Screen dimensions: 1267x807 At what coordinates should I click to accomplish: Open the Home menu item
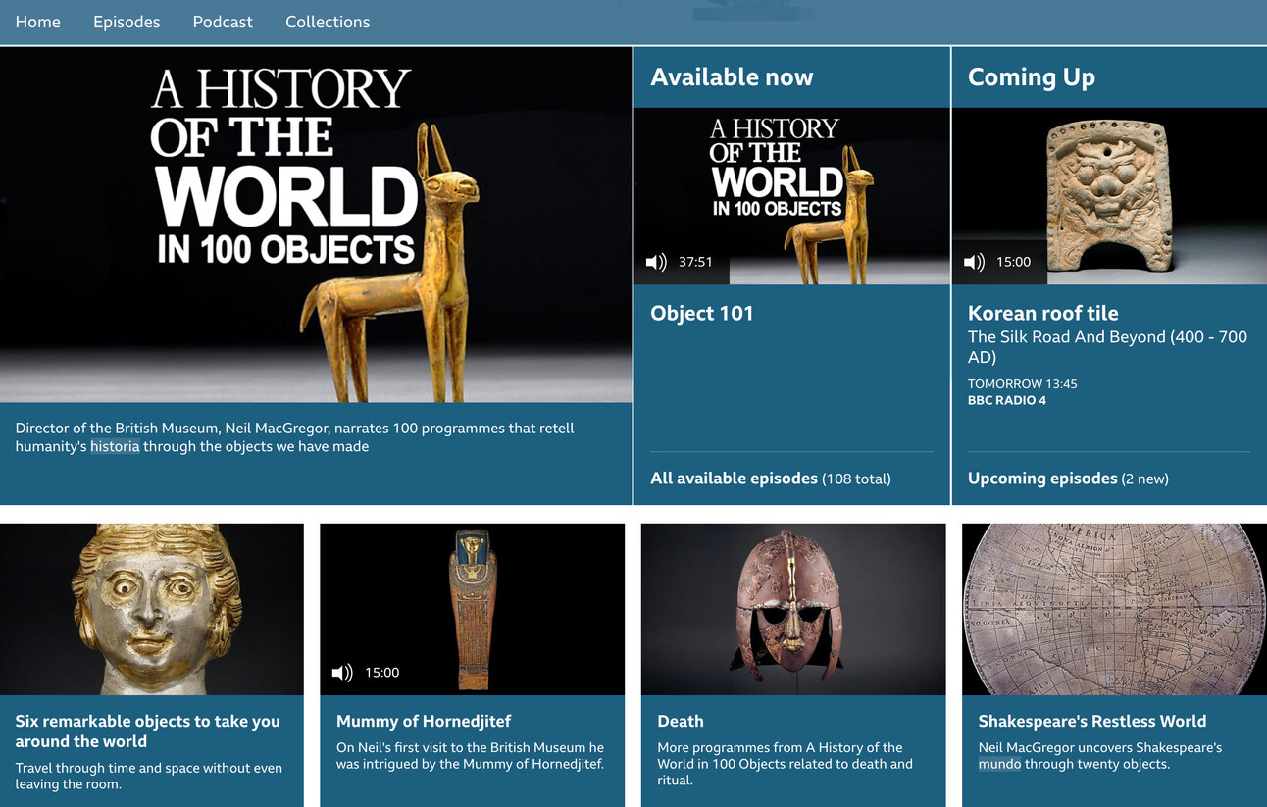point(37,22)
